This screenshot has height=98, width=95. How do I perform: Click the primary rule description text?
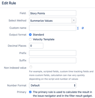tap(62, 94)
